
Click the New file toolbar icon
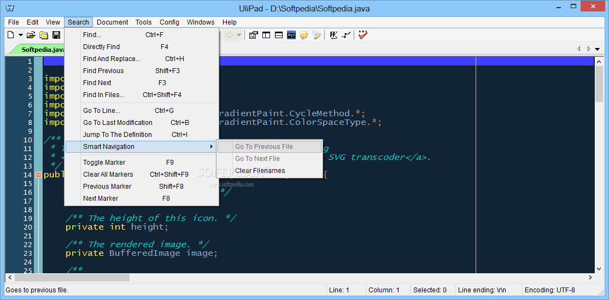pyautogui.click(x=11, y=35)
